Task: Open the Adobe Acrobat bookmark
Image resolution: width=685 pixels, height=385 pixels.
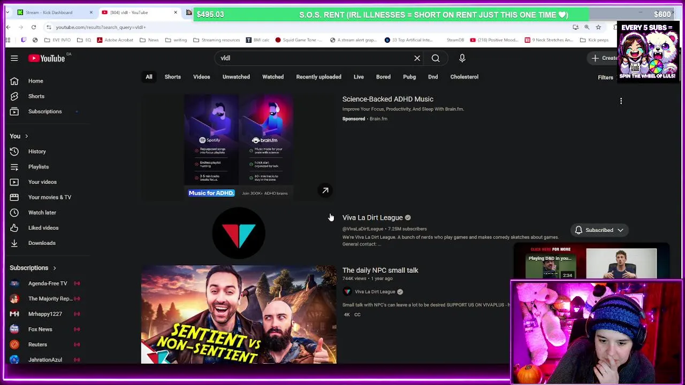Action: click(115, 40)
